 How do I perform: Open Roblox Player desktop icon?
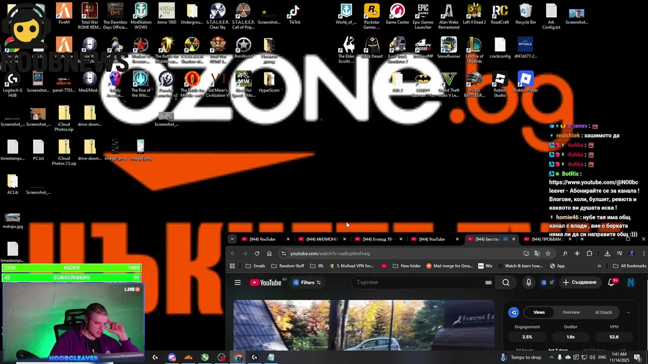tap(525, 81)
